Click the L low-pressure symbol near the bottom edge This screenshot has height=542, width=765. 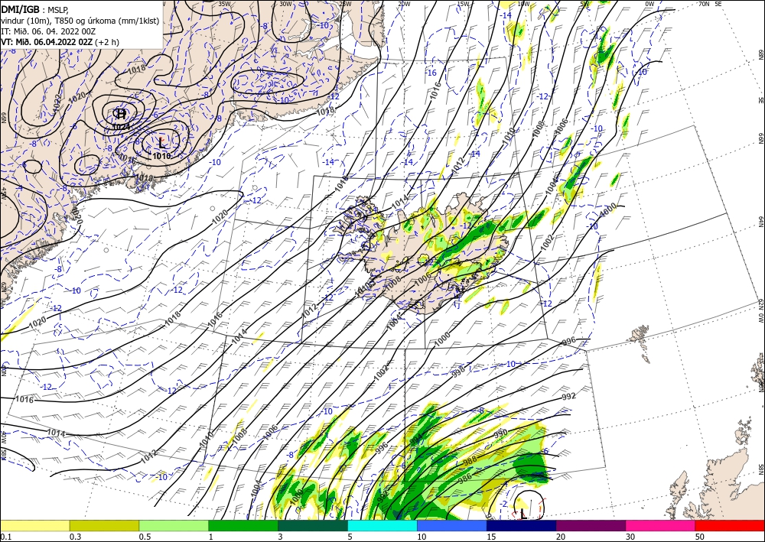click(x=523, y=514)
